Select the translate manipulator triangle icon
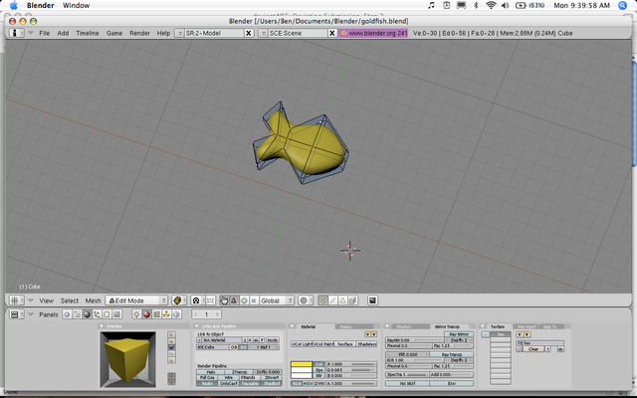 236,300
